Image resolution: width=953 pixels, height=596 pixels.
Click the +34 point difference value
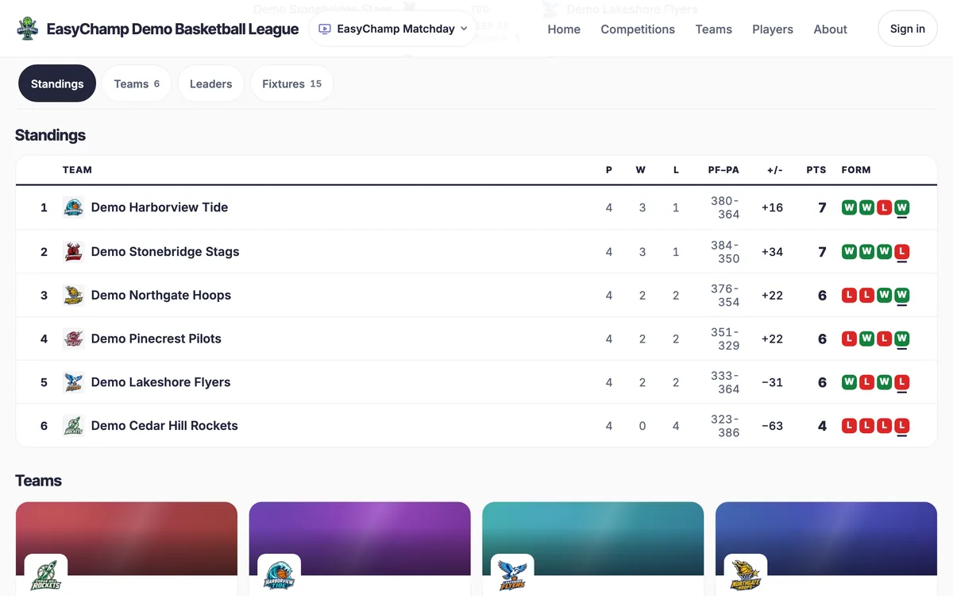[x=772, y=252]
